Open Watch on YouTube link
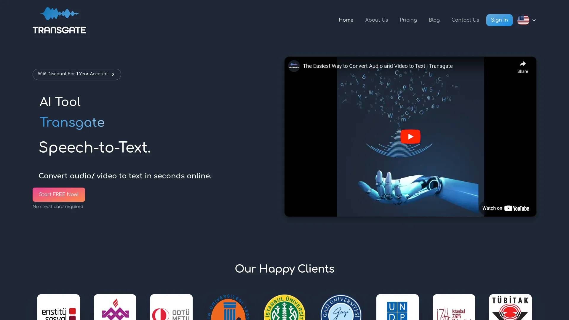569x320 pixels. (506, 208)
